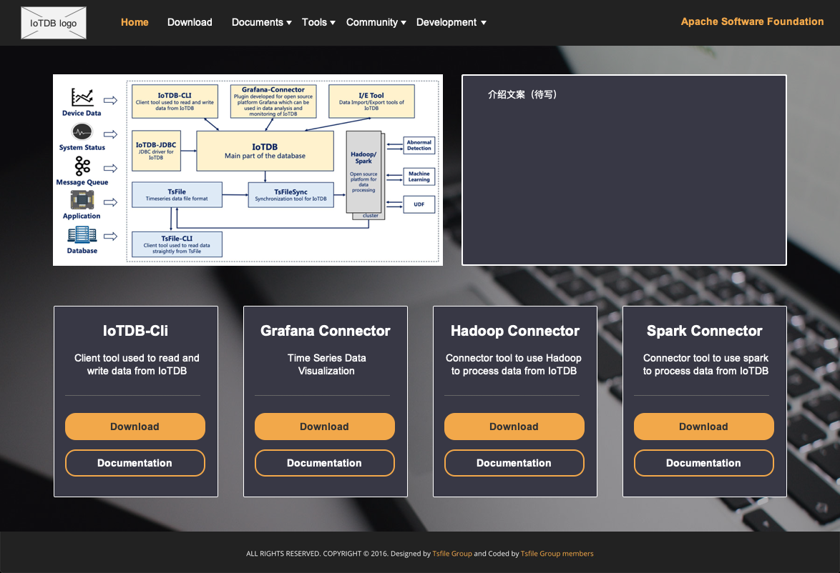Open Spark Connector documentation

coord(704,463)
